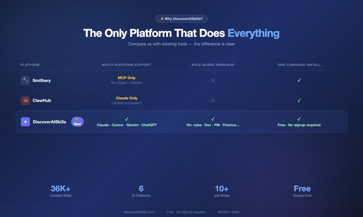Click the ClawHub crab icon
The width and height of the screenshot is (363, 217).
25,101
